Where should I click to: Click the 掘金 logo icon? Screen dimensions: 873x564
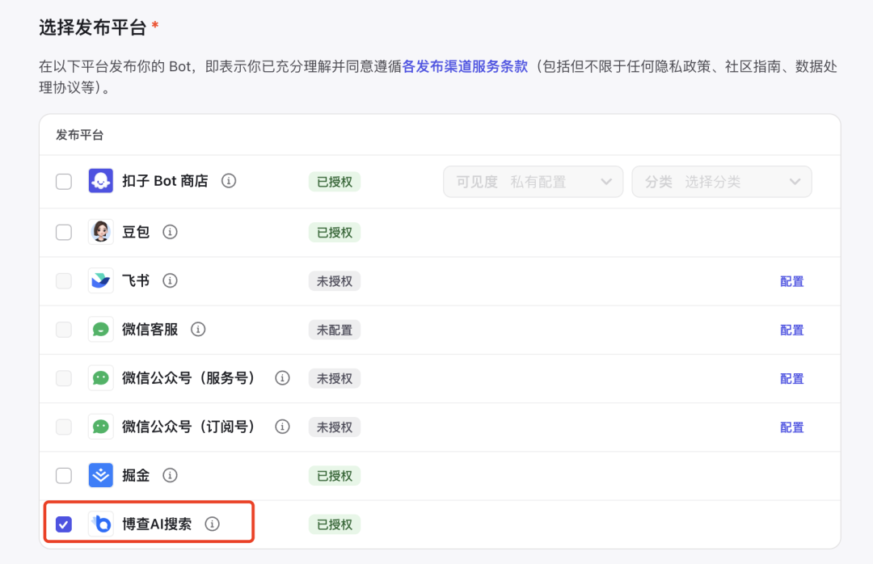pos(101,475)
